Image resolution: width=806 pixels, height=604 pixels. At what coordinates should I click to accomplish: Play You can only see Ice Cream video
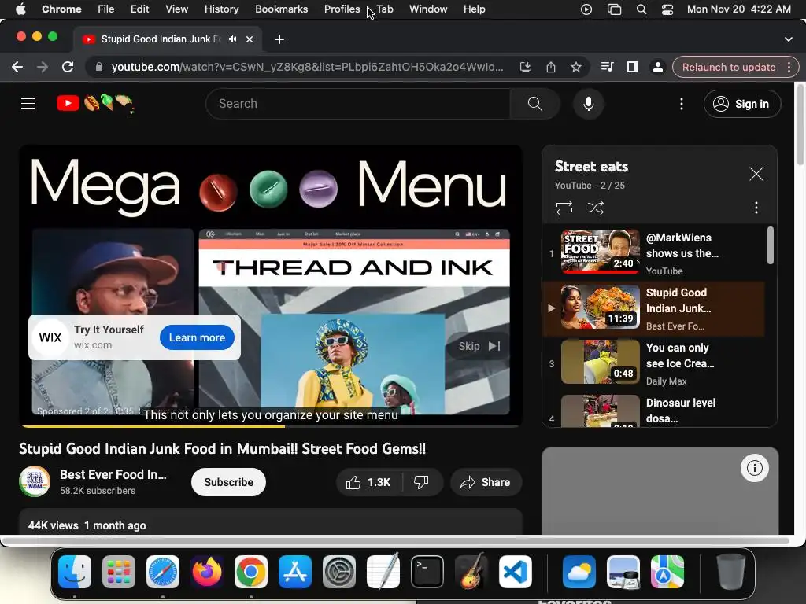[654, 363]
